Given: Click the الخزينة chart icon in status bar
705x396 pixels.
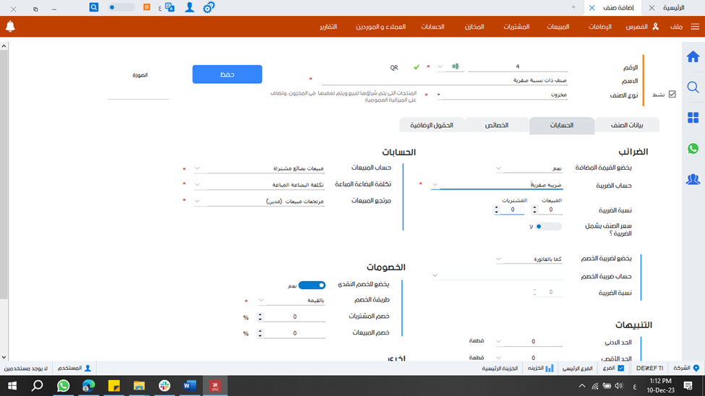Looking at the screenshot, I should (550, 368).
